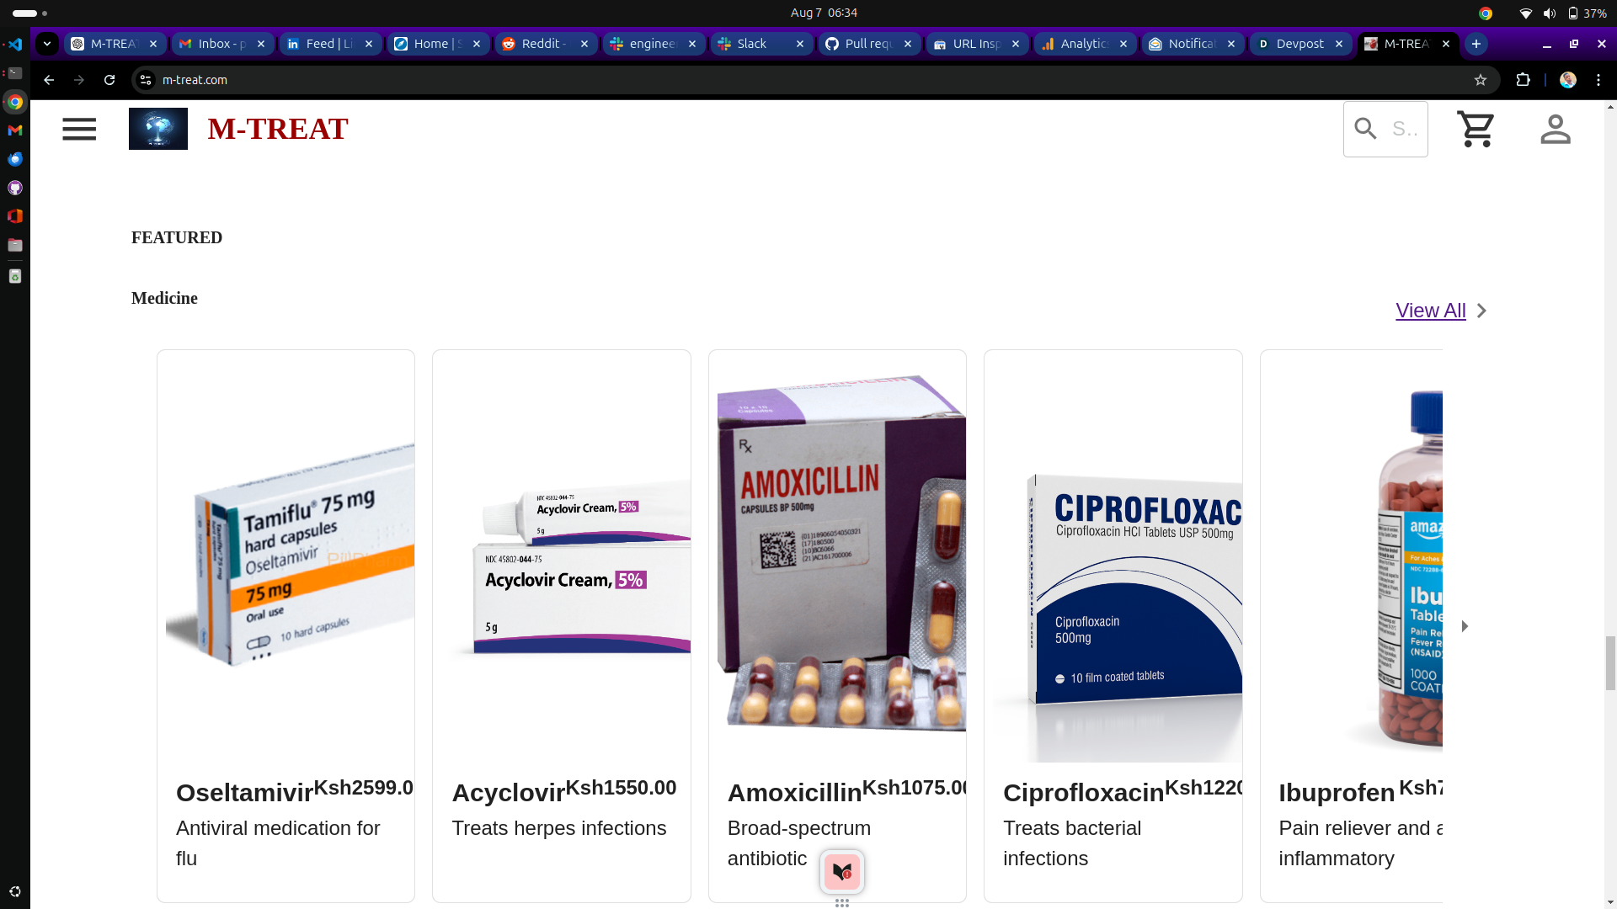Click the M-TREAT logo image
Viewport: 1617px width, 909px height.
point(158,129)
